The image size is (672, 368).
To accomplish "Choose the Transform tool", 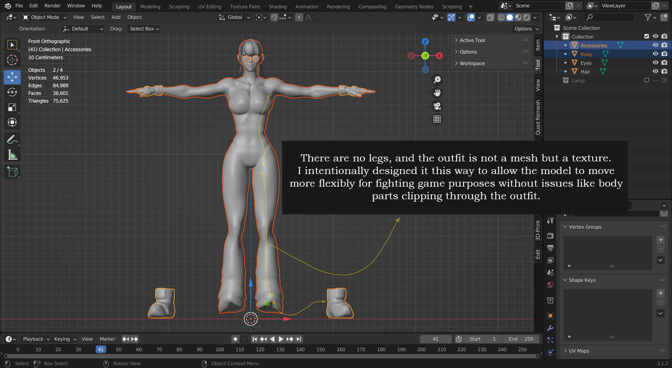I will (12, 122).
